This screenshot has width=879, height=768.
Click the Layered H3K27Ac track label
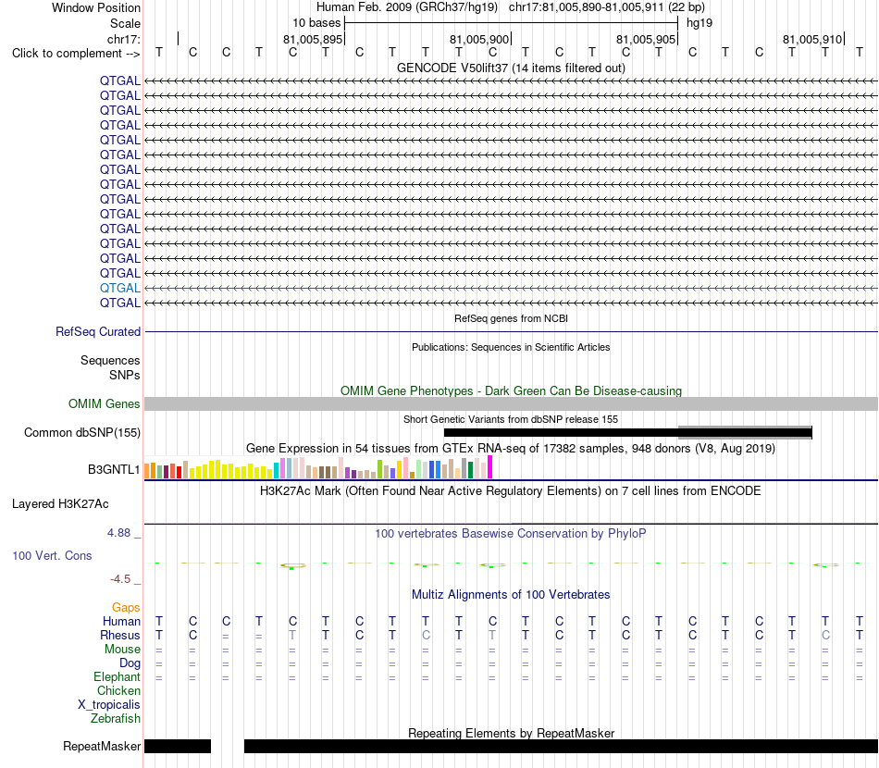pyautogui.click(x=60, y=504)
